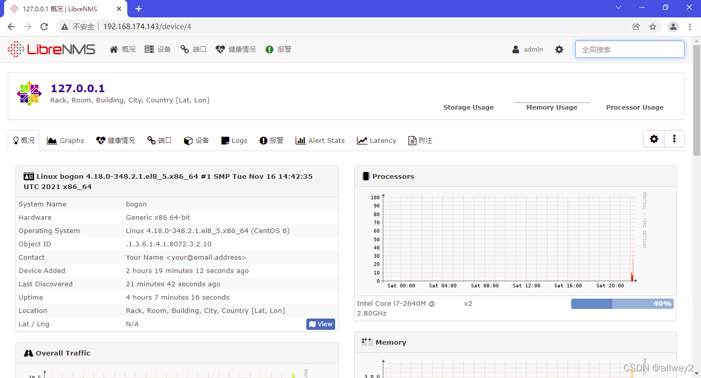Open the Memory Usage header graph
701x378 pixels.
[552, 107]
